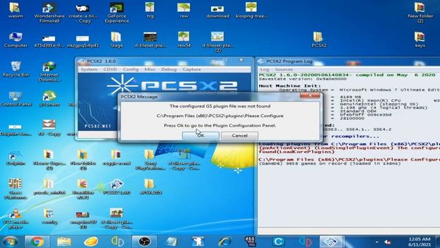Image resolution: width=440 pixels, height=248 pixels.
Task: Switch to PCSX2 taskbar button
Action: [x=331, y=242]
